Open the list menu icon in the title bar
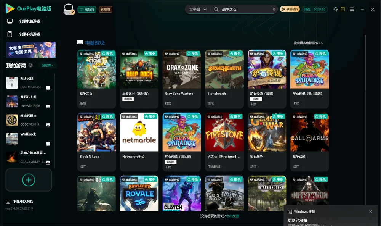This screenshot has width=381, height=226. coord(352,9)
